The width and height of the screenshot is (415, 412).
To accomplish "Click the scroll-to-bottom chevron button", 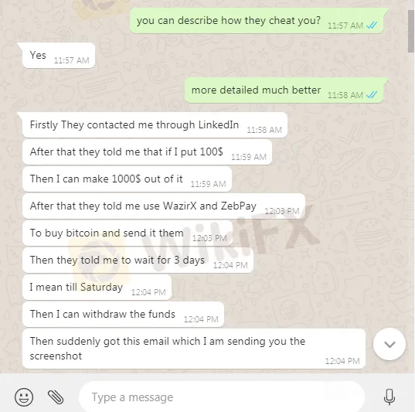I will coord(389,344).
